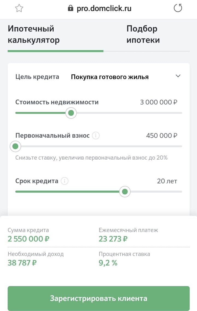Open info icon next to Срок кредита
Image resolution: width=197 pixels, height=311 pixels.
65,181
